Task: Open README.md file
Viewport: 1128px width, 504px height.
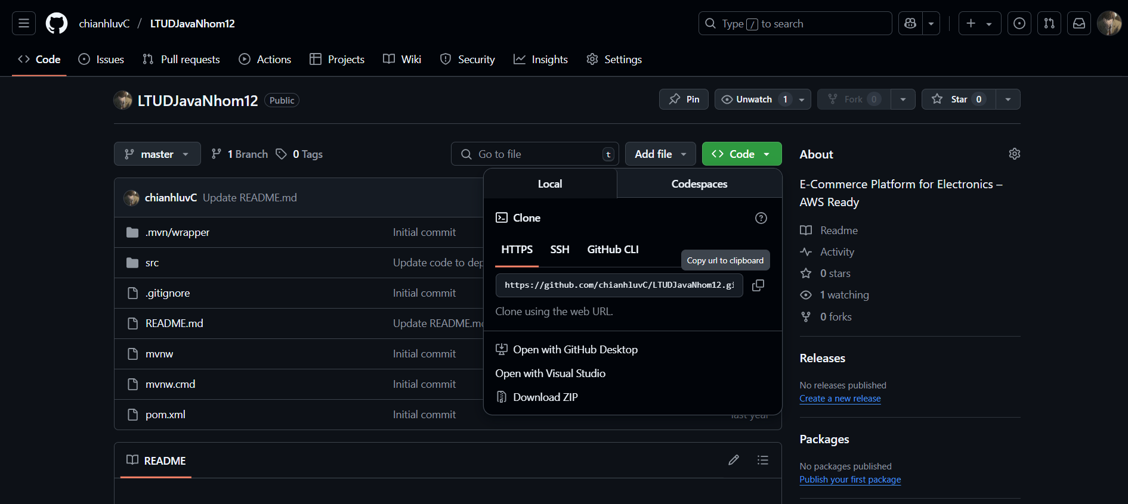Action: pos(174,323)
